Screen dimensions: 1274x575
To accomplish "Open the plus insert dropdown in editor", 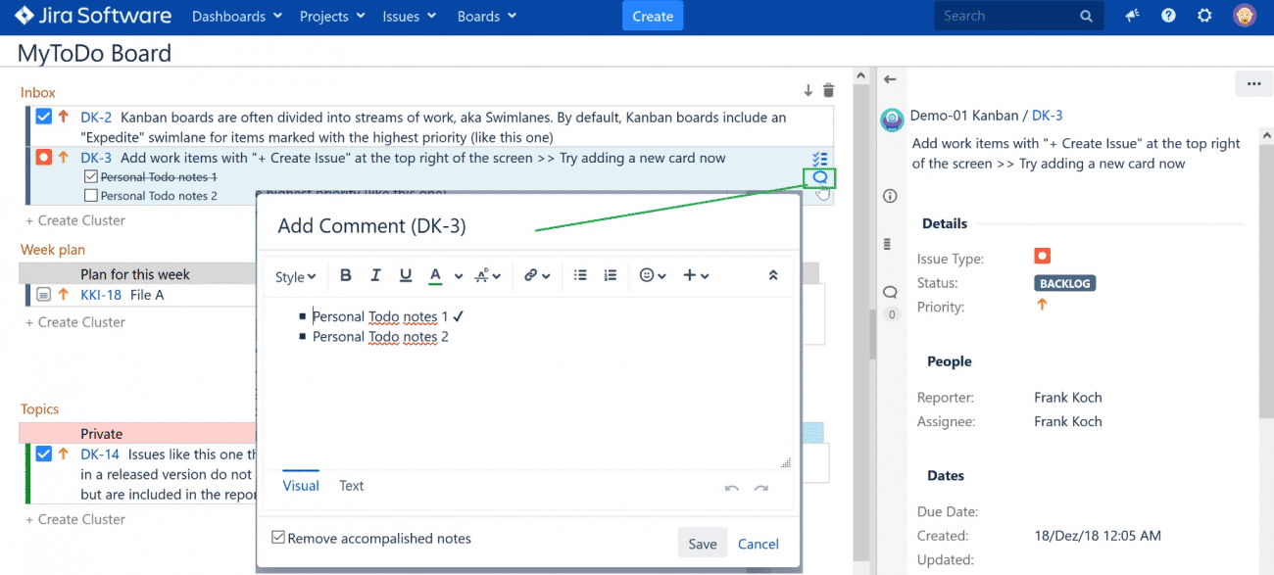I will point(696,276).
